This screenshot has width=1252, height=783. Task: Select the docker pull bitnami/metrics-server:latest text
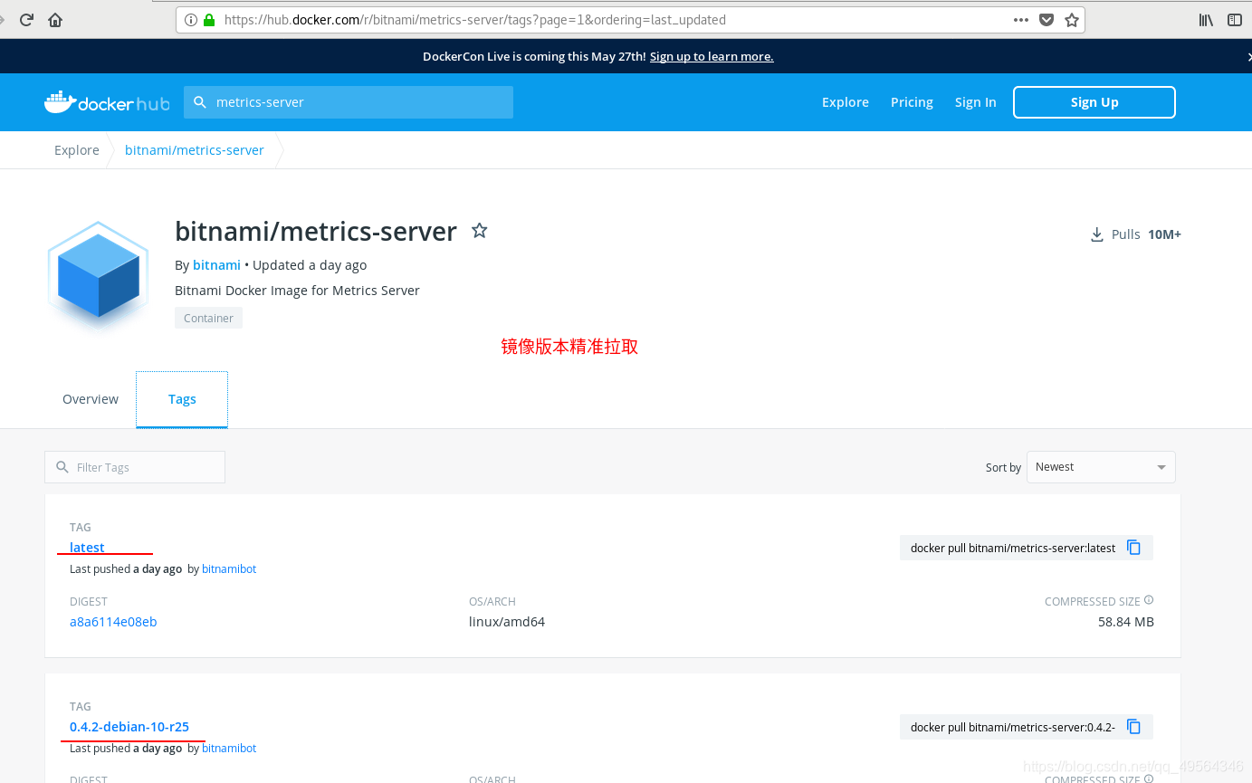[1013, 548]
